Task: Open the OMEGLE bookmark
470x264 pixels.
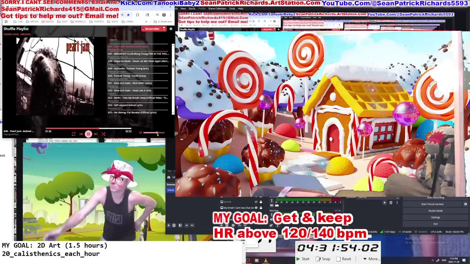Action: [47, 22]
